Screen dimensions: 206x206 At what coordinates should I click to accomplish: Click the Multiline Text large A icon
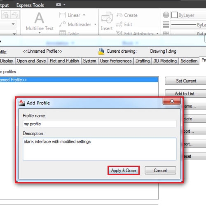coord(40,18)
